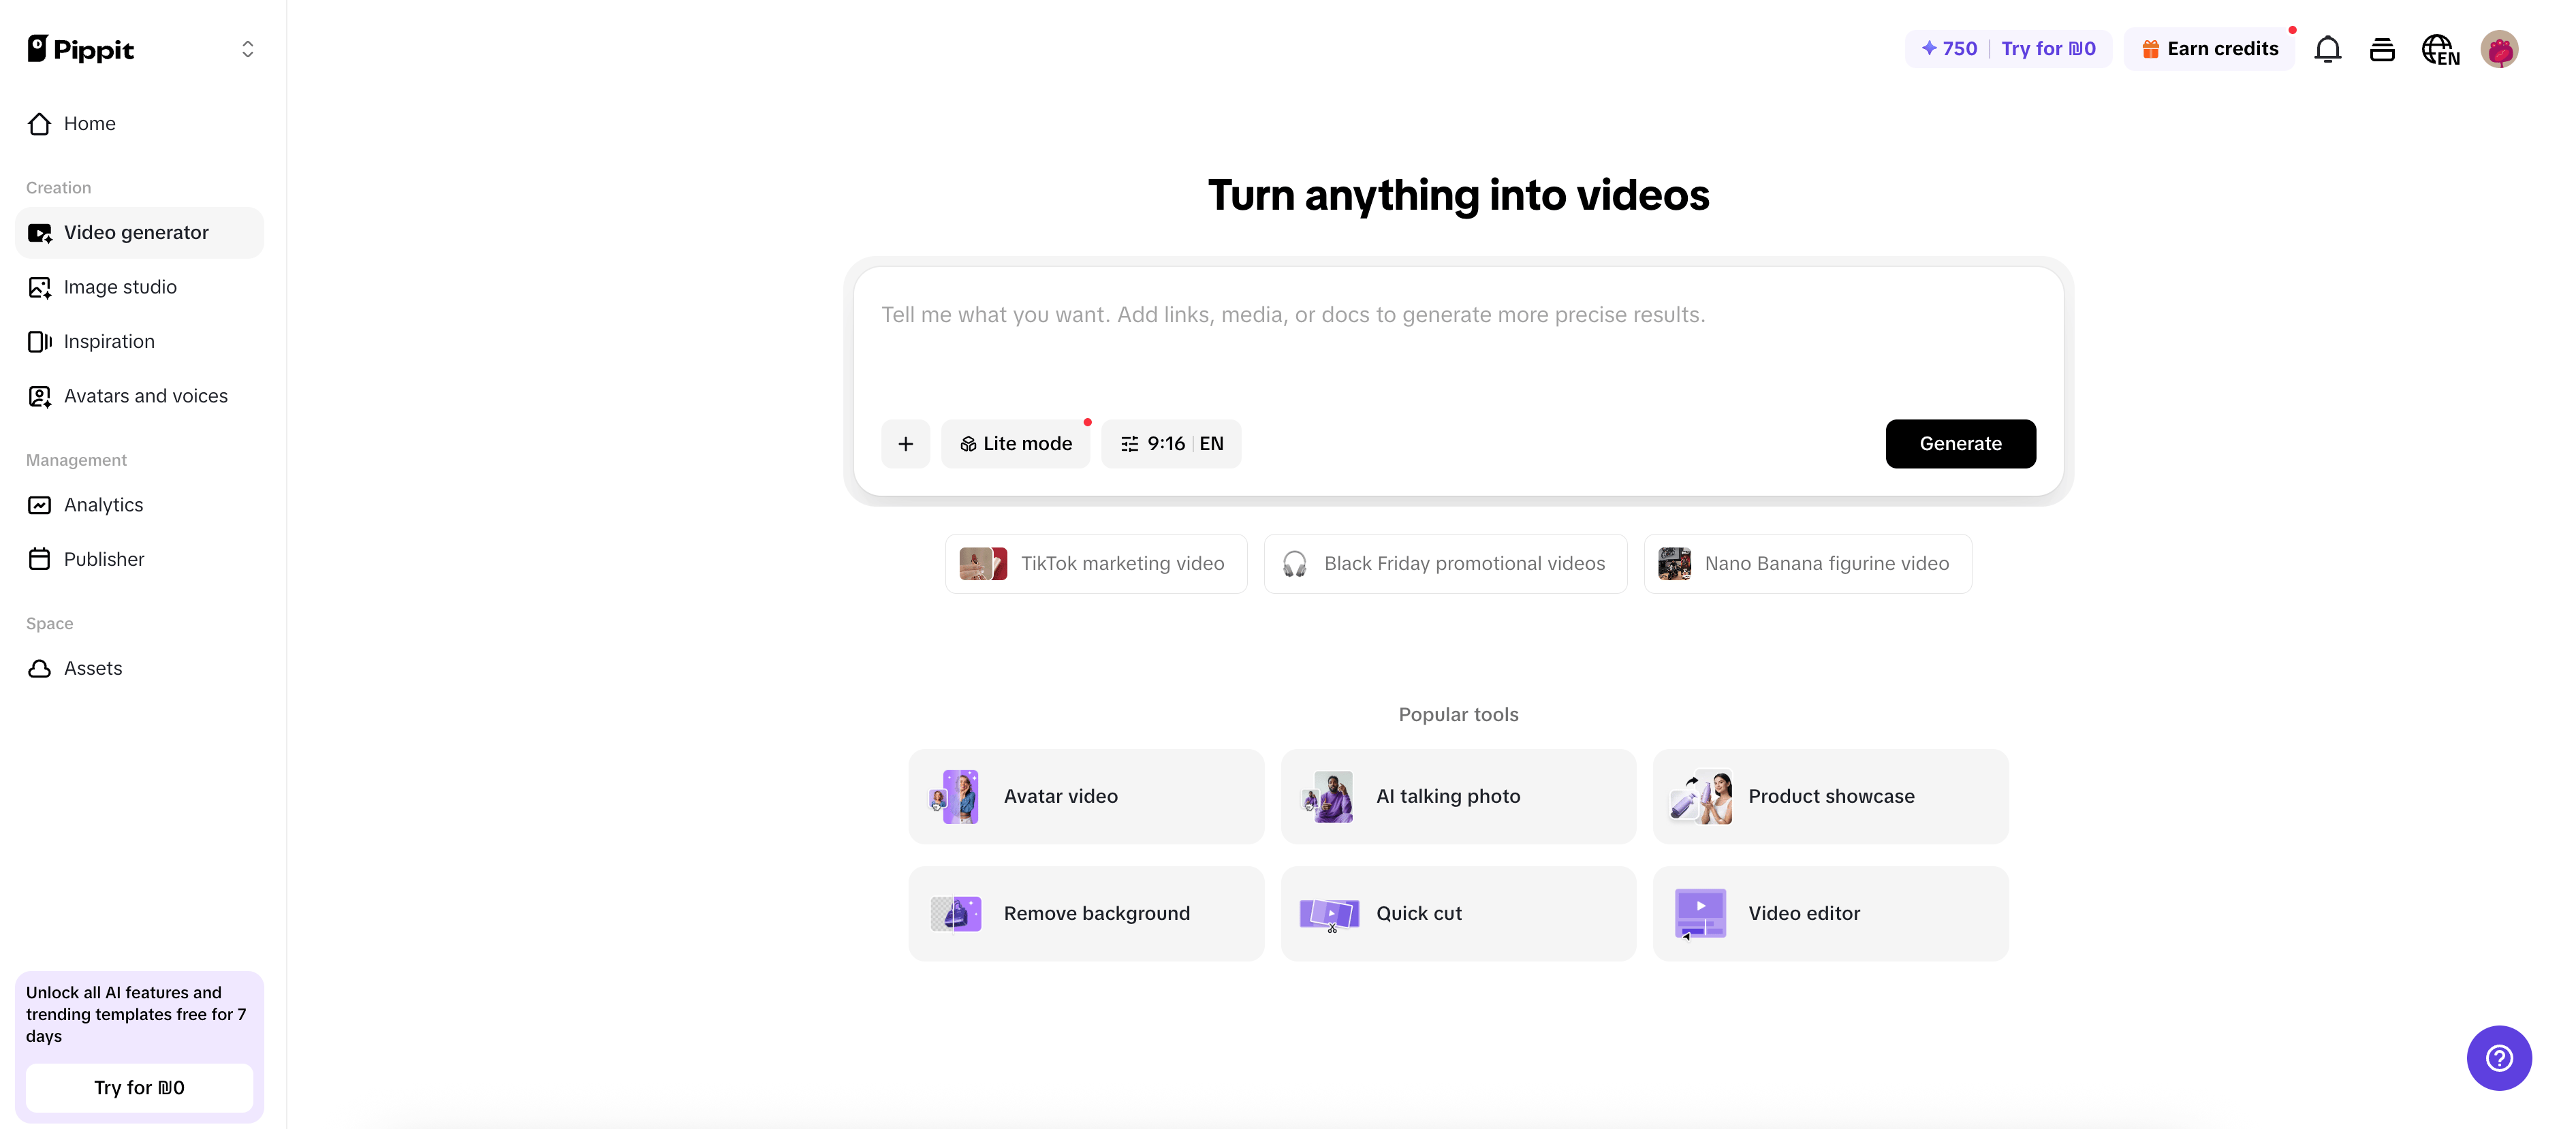Image resolution: width=2576 pixels, height=1129 pixels.
Task: Click the plus add media button
Action: pyautogui.click(x=905, y=443)
